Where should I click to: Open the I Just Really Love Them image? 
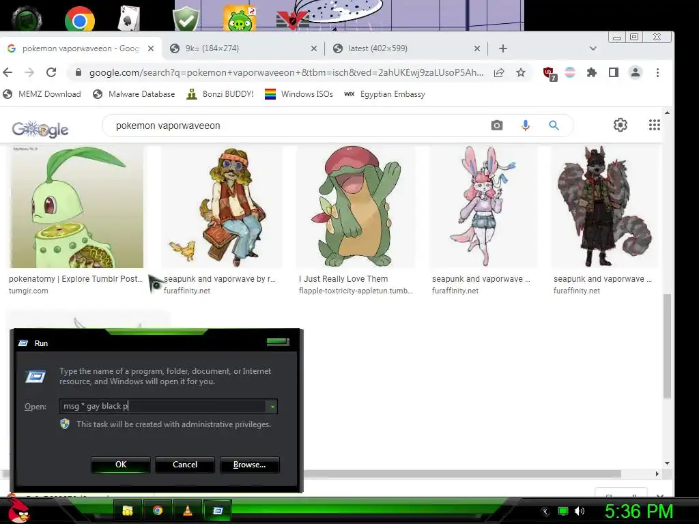click(356, 207)
